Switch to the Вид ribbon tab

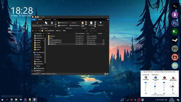pos(55,20)
